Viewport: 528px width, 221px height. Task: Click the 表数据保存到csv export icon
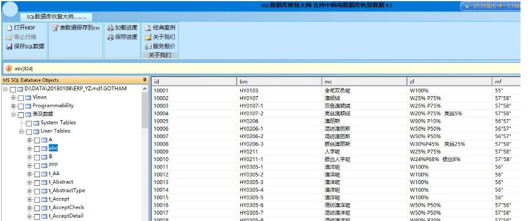click(55, 28)
